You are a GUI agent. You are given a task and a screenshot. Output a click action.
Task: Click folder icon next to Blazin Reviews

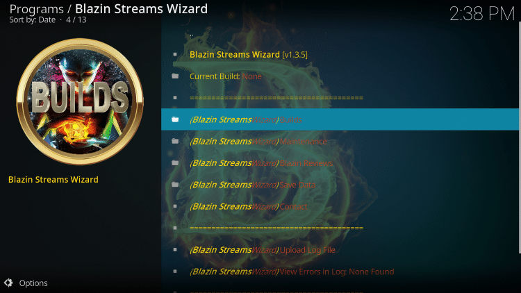[175, 162]
